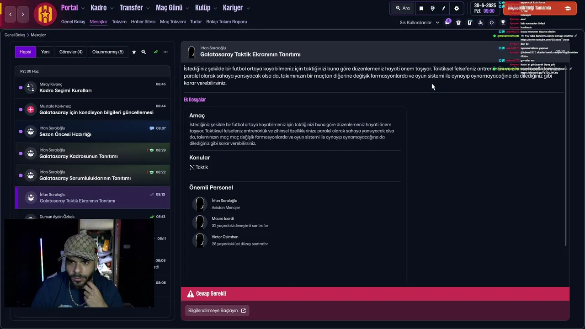
Task: Click the squad selection icon beside Kadro Seçimi Kuralları
Action: (x=31, y=87)
